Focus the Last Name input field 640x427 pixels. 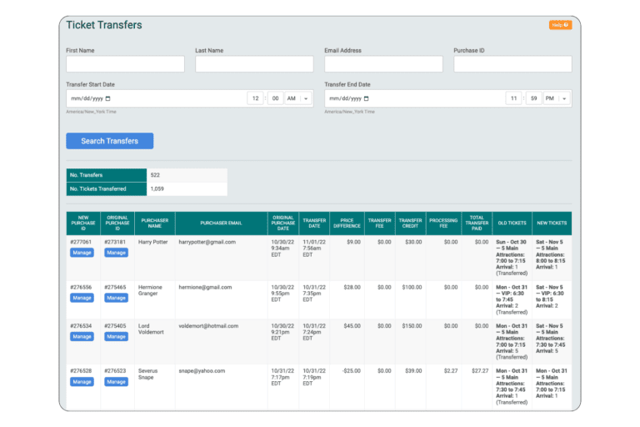click(x=254, y=64)
